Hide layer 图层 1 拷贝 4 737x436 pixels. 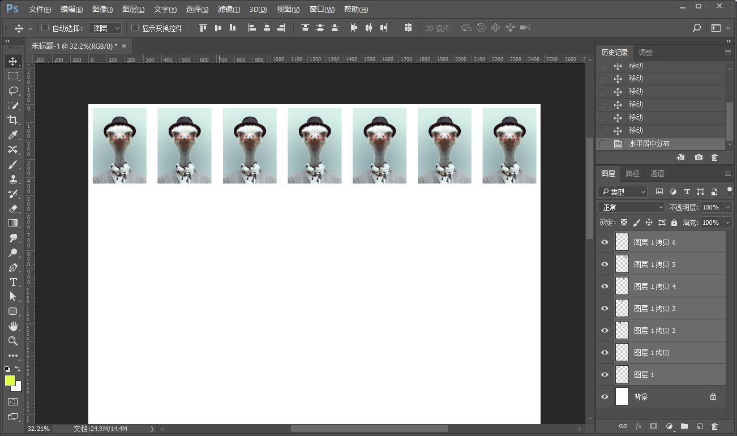coord(605,287)
